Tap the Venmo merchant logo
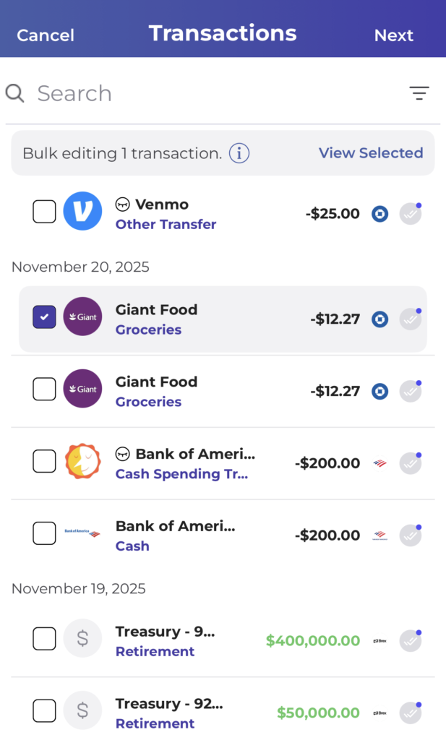The width and height of the screenshot is (446, 740). [x=82, y=211]
